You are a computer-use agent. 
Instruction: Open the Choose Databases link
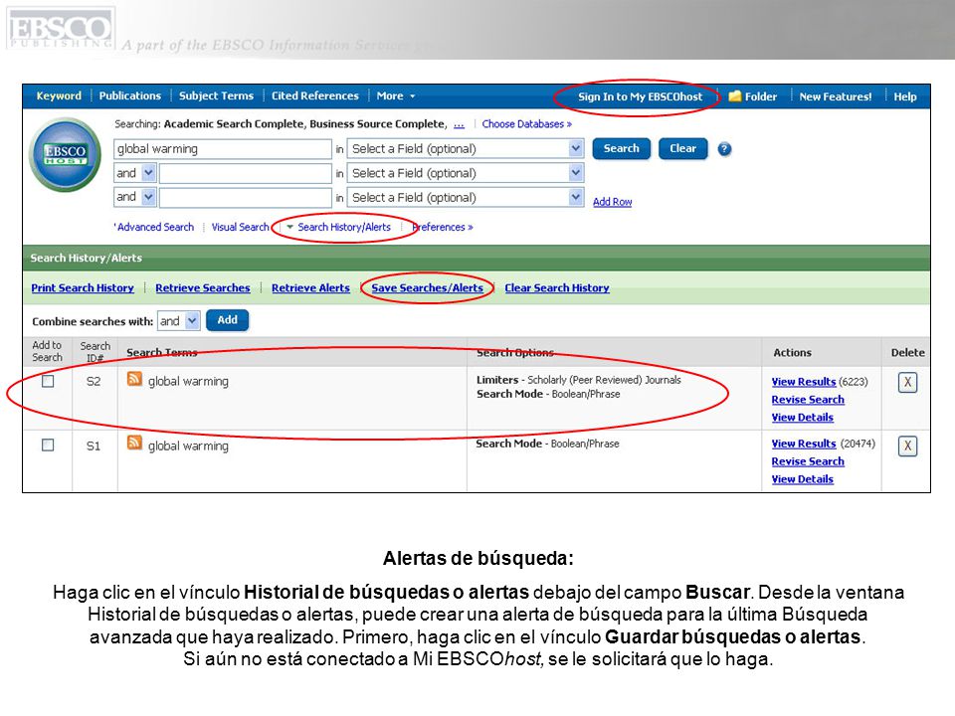click(x=527, y=124)
